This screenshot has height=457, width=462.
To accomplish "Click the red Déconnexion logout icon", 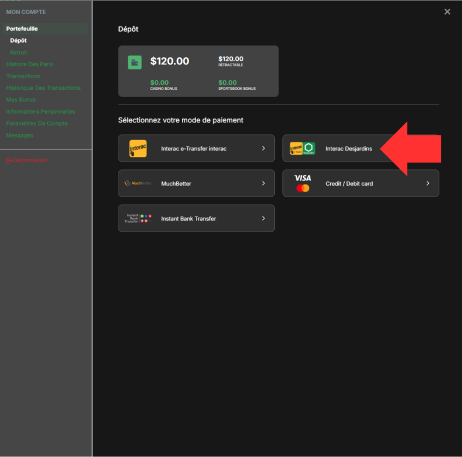I will 9,161.
